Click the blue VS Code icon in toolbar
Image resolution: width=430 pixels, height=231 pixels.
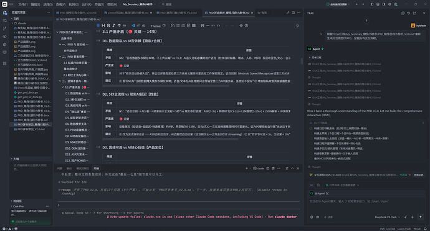click(133, 25)
